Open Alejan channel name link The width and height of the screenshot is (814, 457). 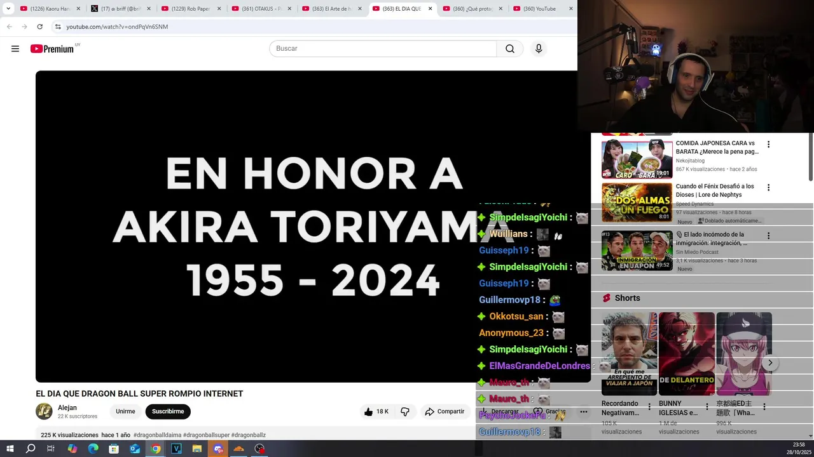click(67, 407)
